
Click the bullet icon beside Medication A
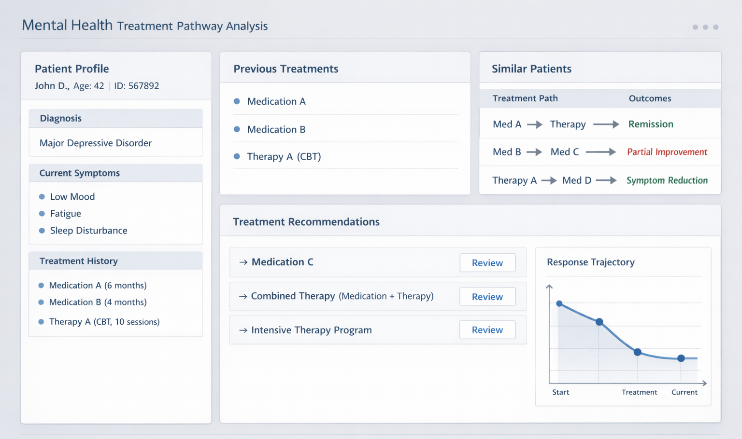pyautogui.click(x=237, y=101)
